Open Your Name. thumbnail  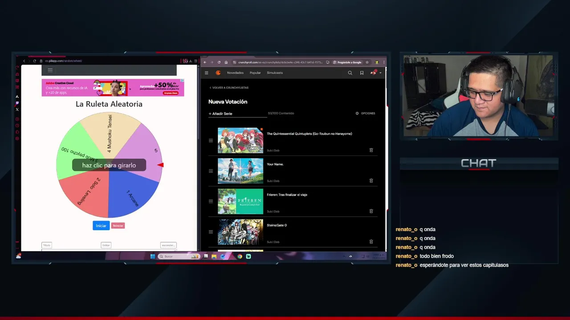[240, 171]
